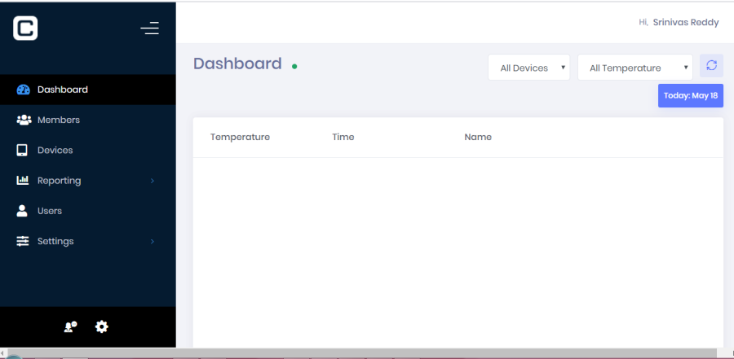Click the Devices tablet icon
Image resolution: width=734 pixels, height=359 pixels.
pyautogui.click(x=22, y=150)
